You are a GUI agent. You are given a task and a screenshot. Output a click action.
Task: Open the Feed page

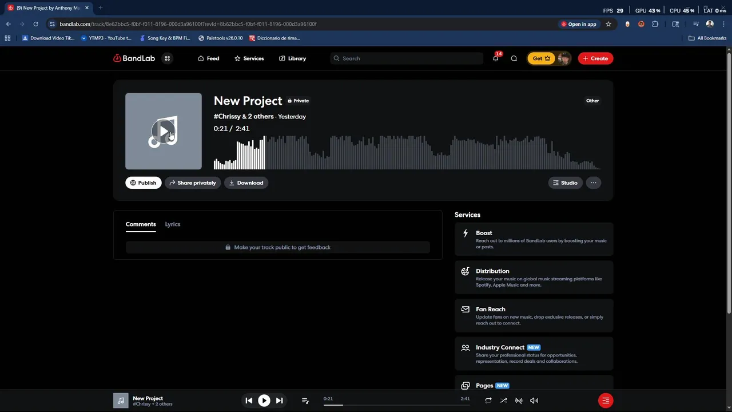pos(208,58)
